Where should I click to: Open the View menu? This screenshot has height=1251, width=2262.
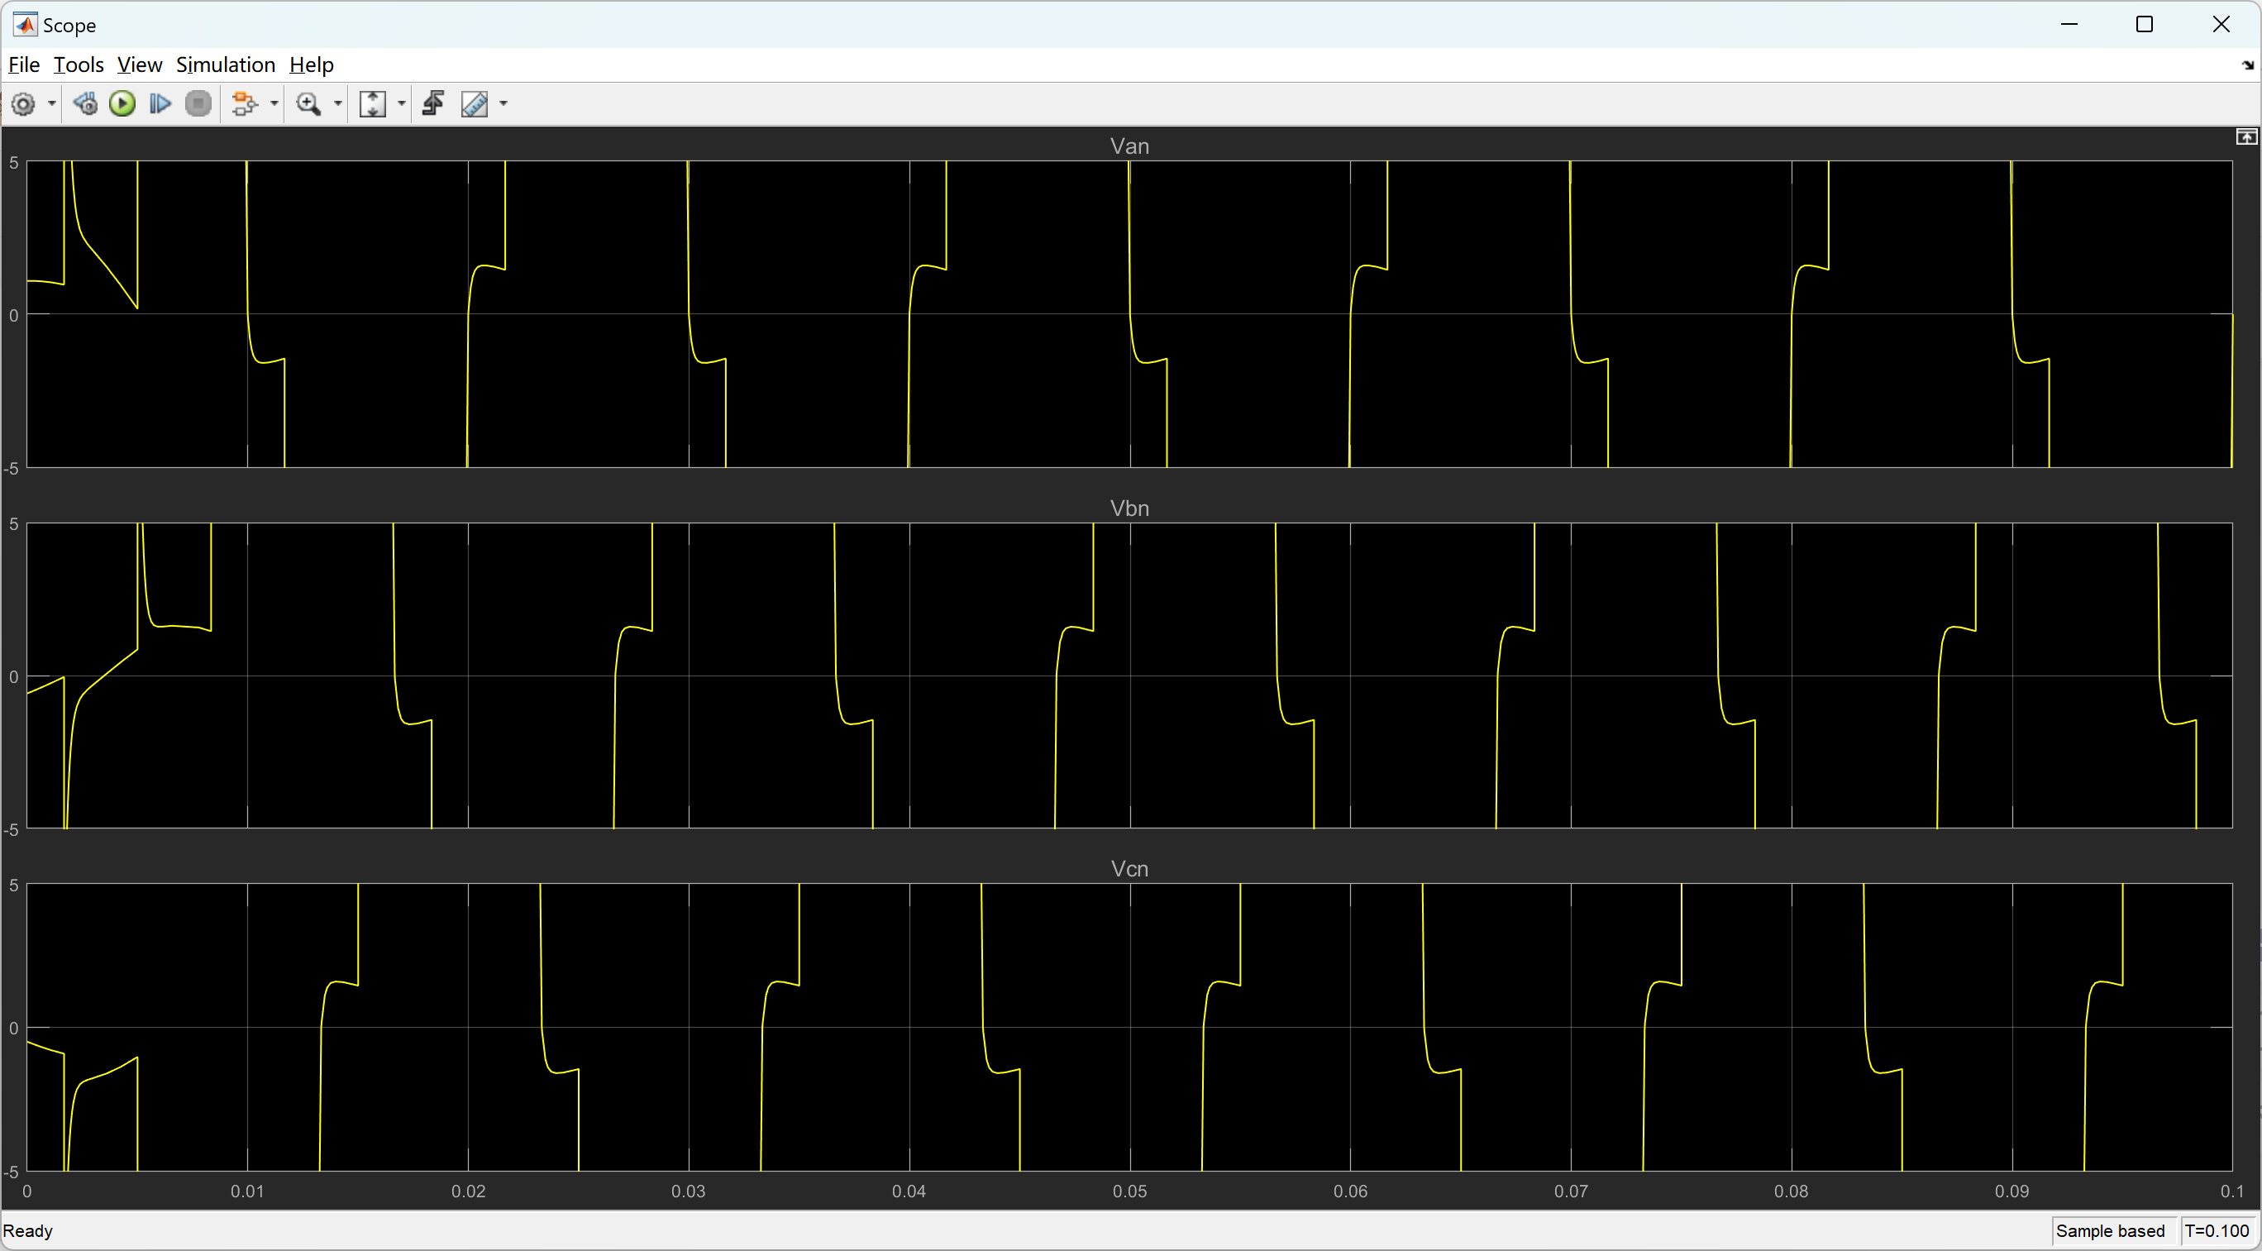point(140,65)
